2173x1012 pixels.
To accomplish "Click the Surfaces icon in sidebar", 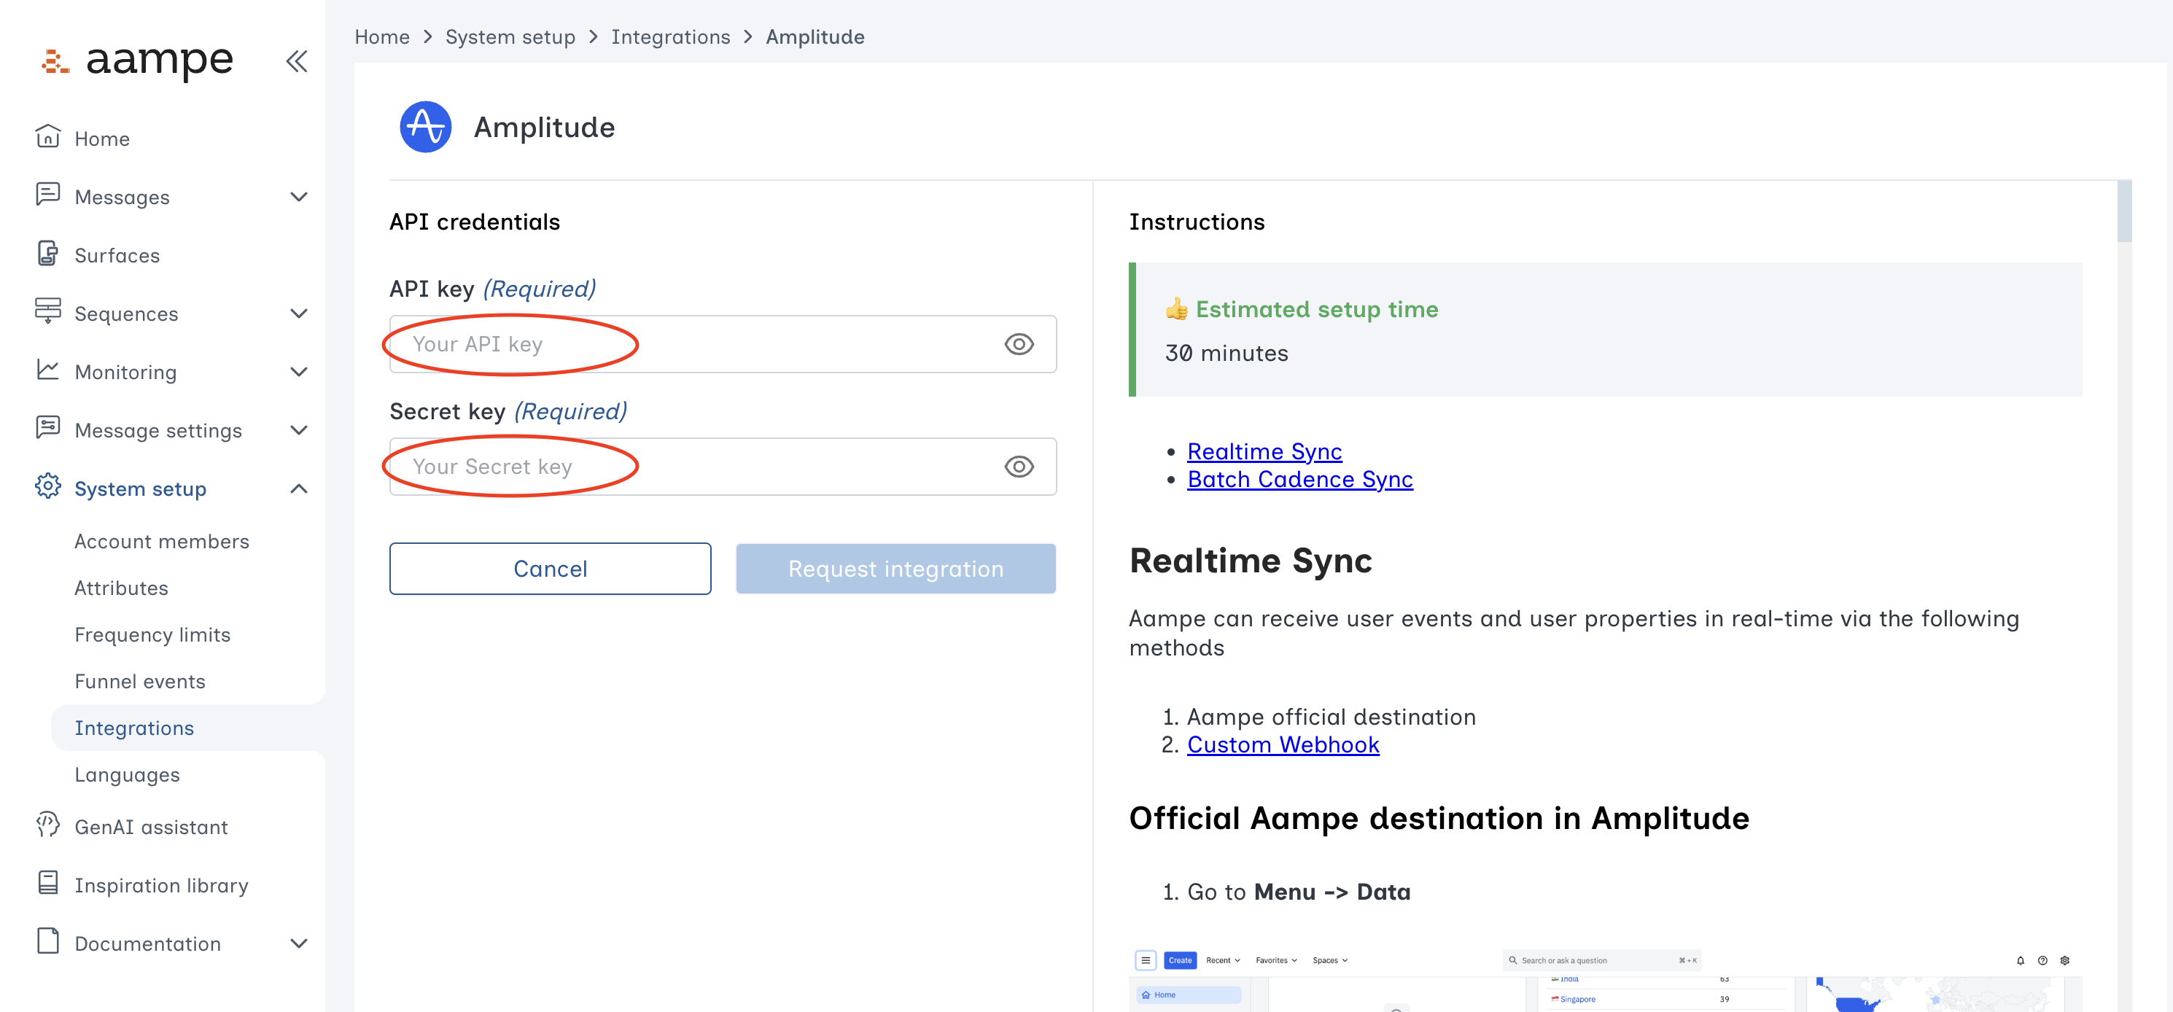I will point(48,254).
